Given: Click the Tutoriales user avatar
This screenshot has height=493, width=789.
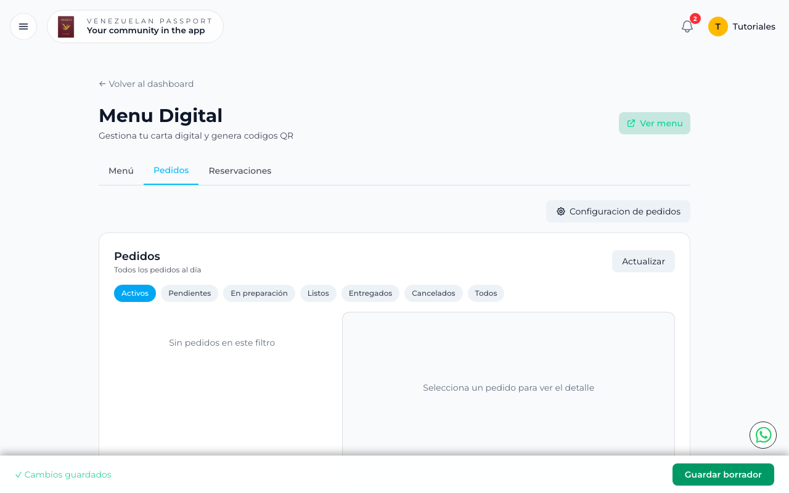Looking at the screenshot, I should 718,26.
